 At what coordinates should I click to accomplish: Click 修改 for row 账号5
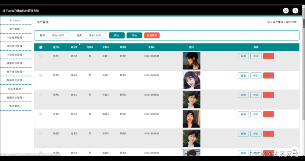(256, 134)
